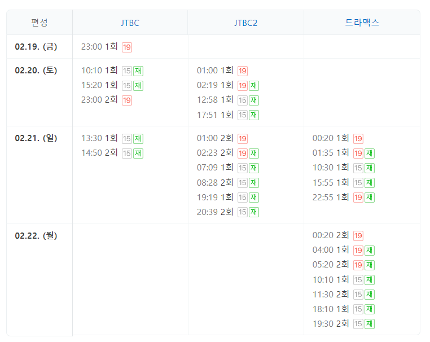Select the 02.19. (금) date row label
The width and height of the screenshot is (430, 342).
[x=36, y=47]
